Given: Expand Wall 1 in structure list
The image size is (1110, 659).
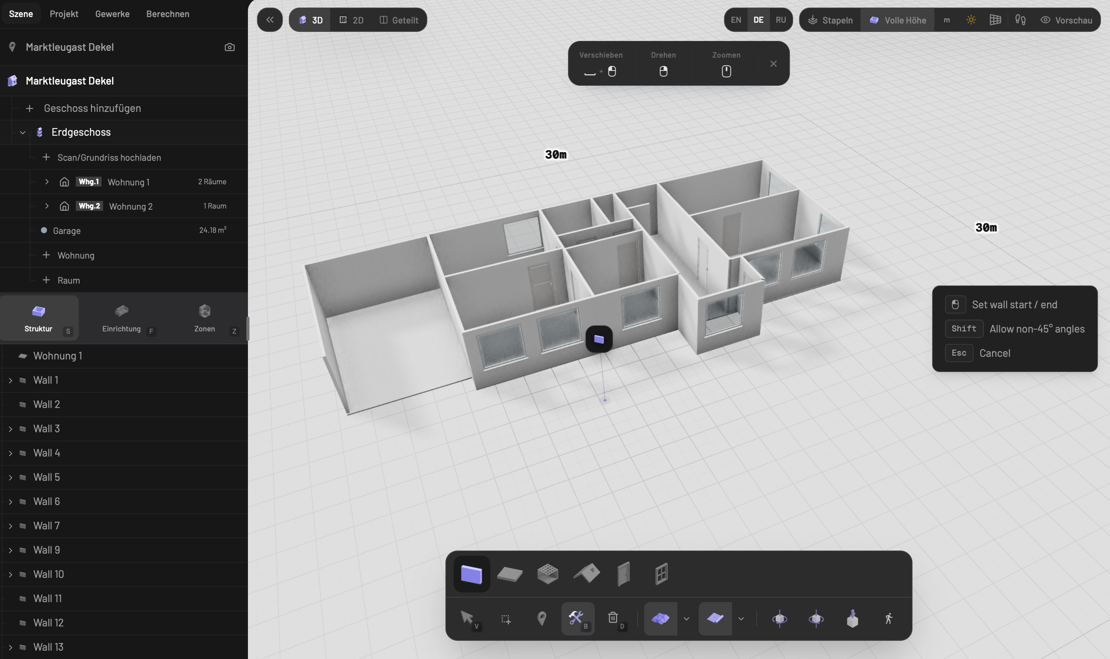Looking at the screenshot, I should [10, 381].
